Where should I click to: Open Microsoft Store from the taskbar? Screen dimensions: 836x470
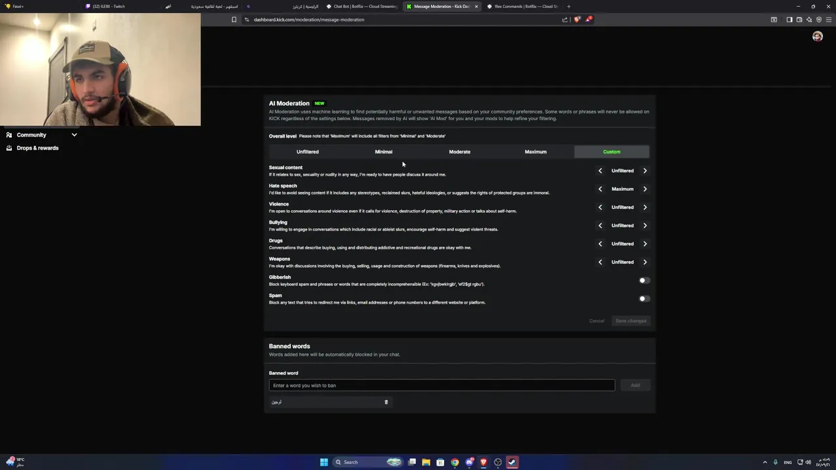click(440, 462)
